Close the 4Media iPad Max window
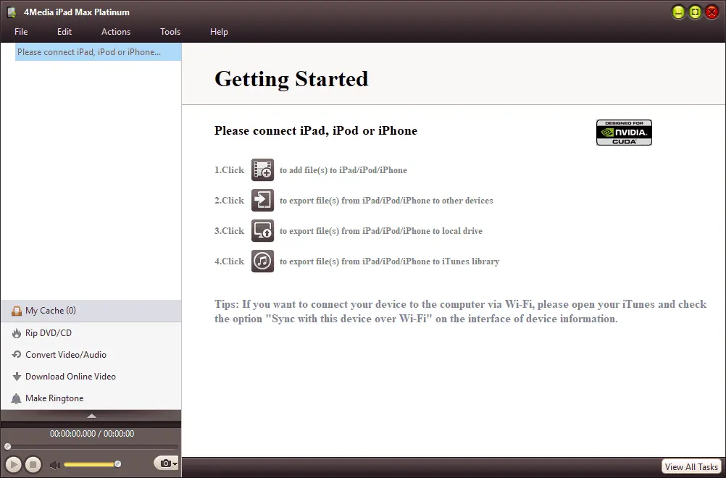Image resolution: width=726 pixels, height=478 pixels. coord(712,12)
